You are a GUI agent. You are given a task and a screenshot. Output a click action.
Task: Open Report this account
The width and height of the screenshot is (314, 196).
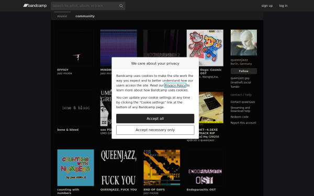[243, 123]
